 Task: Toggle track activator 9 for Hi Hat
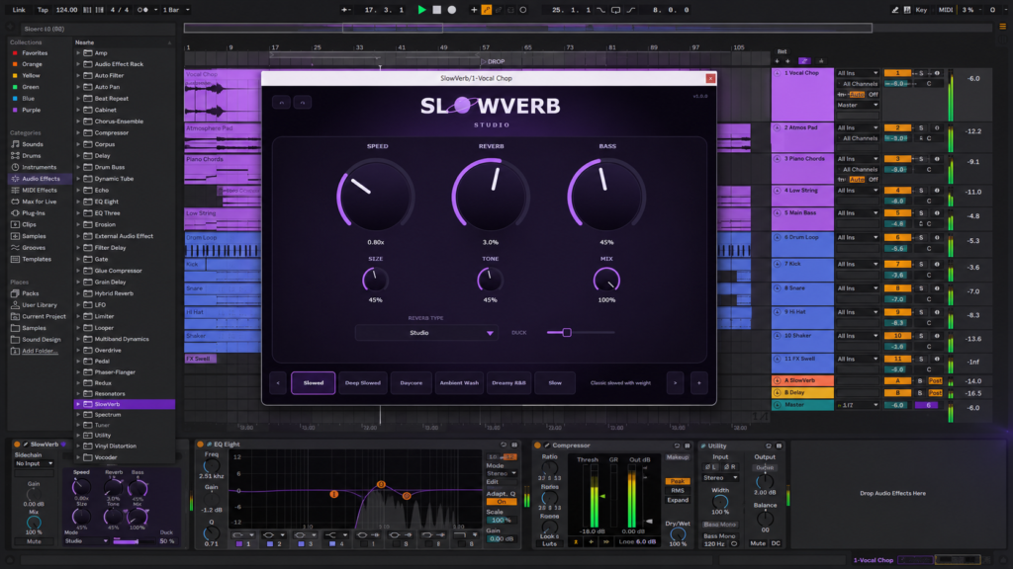pos(897,312)
